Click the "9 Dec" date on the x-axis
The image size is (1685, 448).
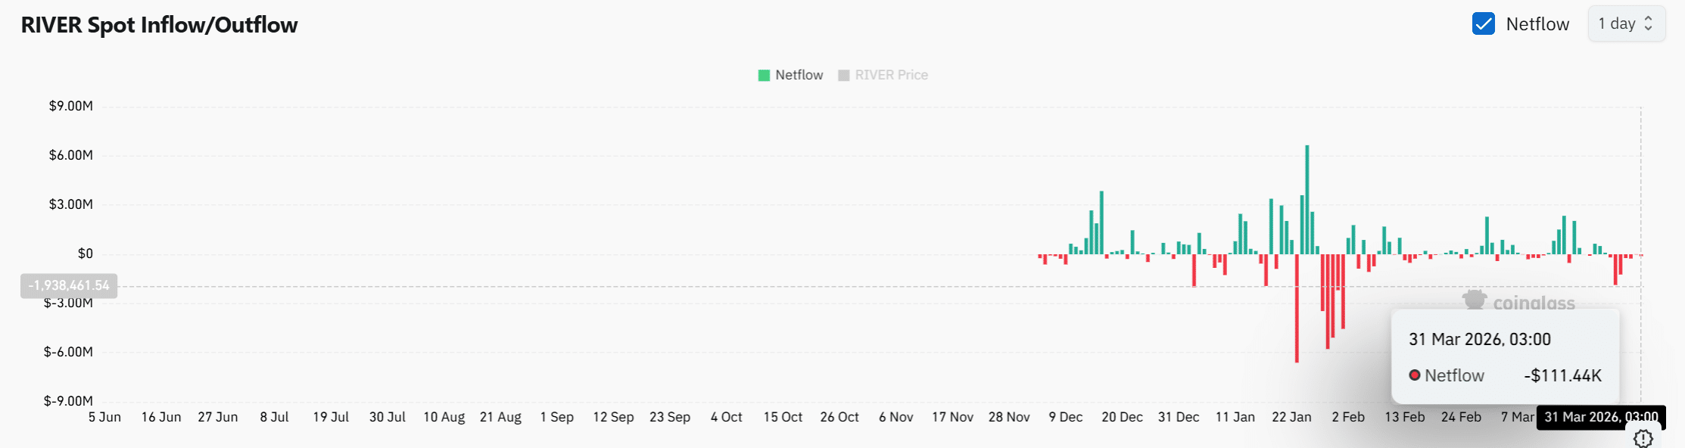[x=1065, y=417]
